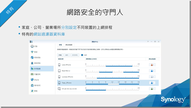
Task: Click the tablet icon for iPad-Mini-2
Action: (x=59, y=71)
